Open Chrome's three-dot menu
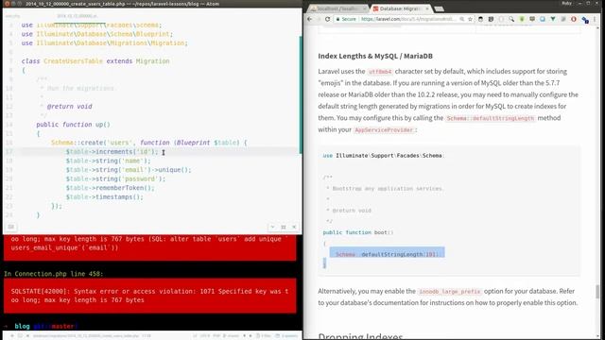 pyautogui.click(x=595, y=19)
